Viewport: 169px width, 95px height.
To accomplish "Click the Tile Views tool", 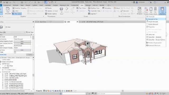I will coord(155,11).
